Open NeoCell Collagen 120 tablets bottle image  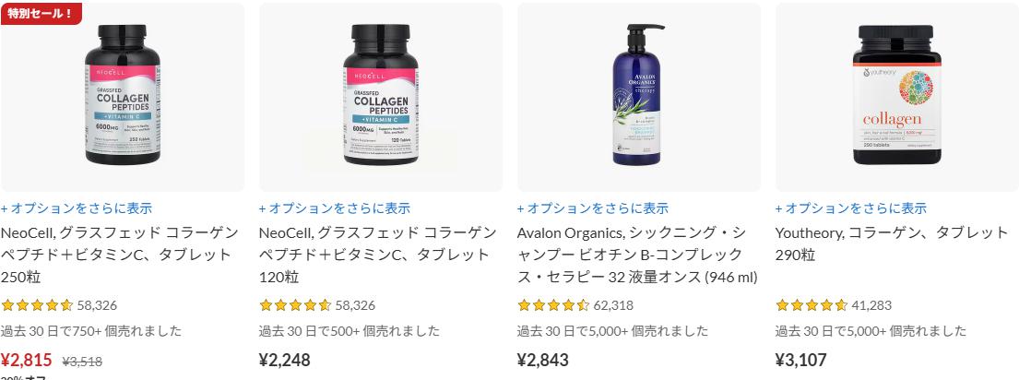pyautogui.click(x=380, y=97)
